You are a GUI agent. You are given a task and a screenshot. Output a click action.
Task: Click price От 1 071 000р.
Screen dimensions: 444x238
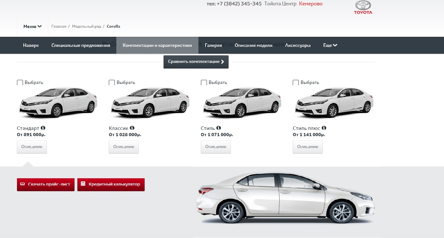pyautogui.click(x=217, y=135)
